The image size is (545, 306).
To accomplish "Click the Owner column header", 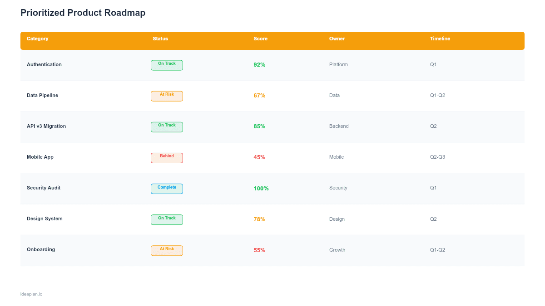I will 337,39.
